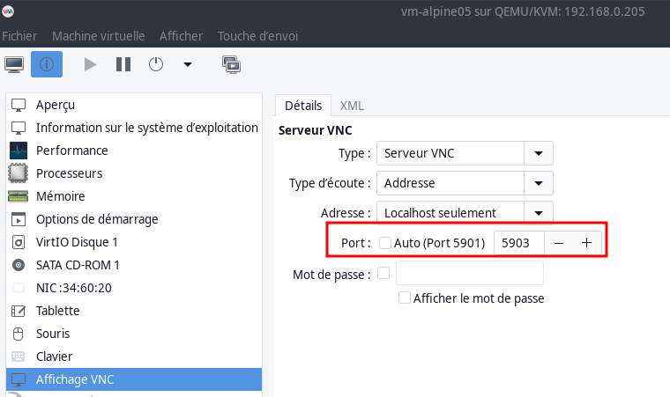Click the power shutdown icon
The width and height of the screenshot is (670, 397).
tap(156, 64)
